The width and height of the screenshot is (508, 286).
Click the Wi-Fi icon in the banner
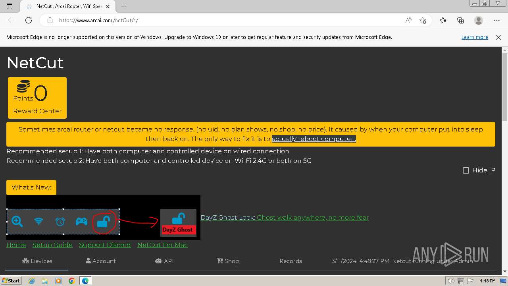38,221
